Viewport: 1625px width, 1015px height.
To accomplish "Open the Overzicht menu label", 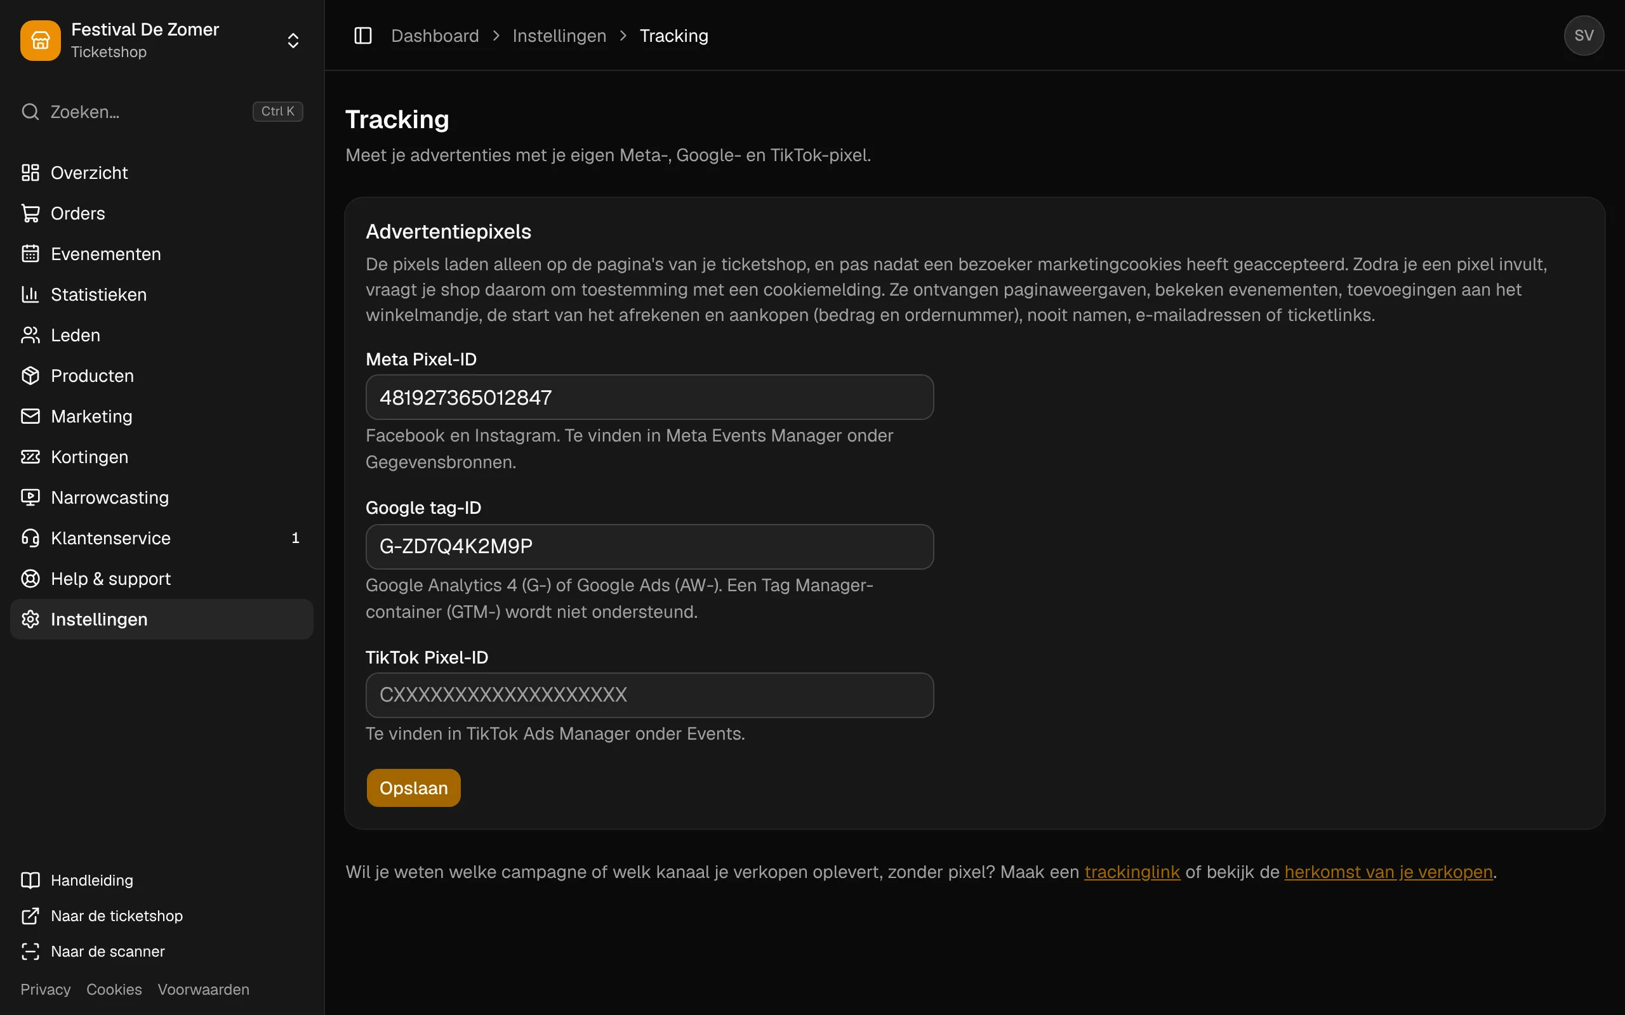I will point(90,173).
